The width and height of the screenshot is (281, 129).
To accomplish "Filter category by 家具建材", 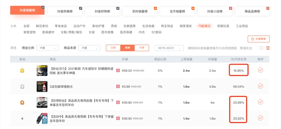I will point(48,32).
